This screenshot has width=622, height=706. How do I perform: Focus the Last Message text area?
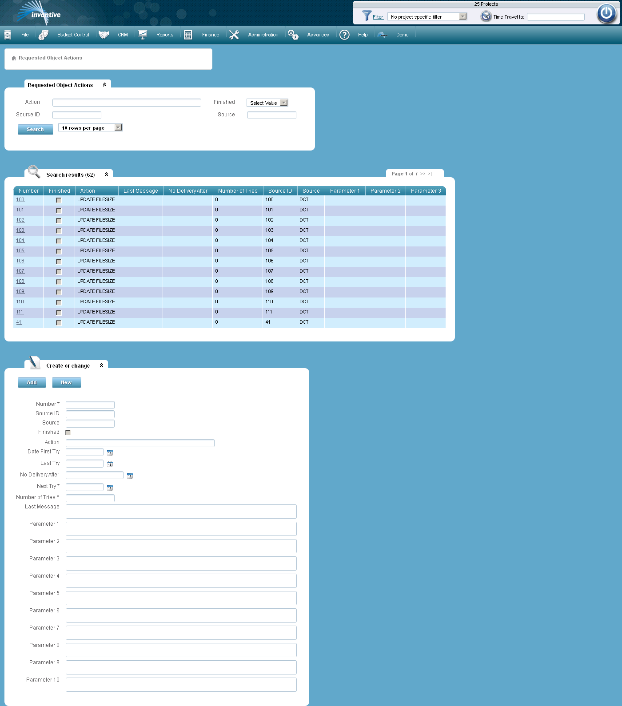[181, 512]
